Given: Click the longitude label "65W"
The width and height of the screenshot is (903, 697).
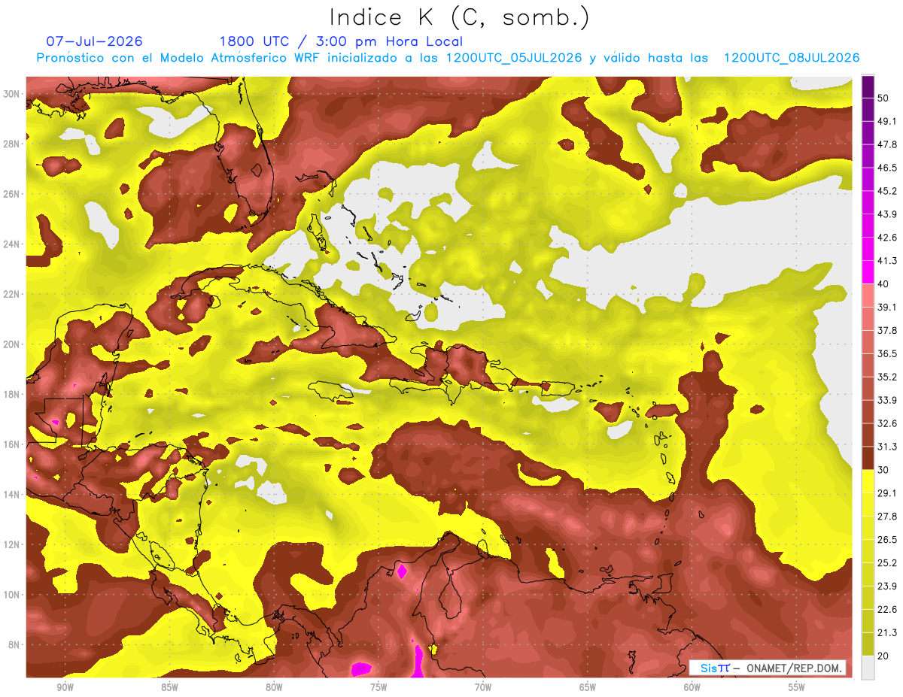Looking at the screenshot, I should pyautogui.click(x=588, y=687).
